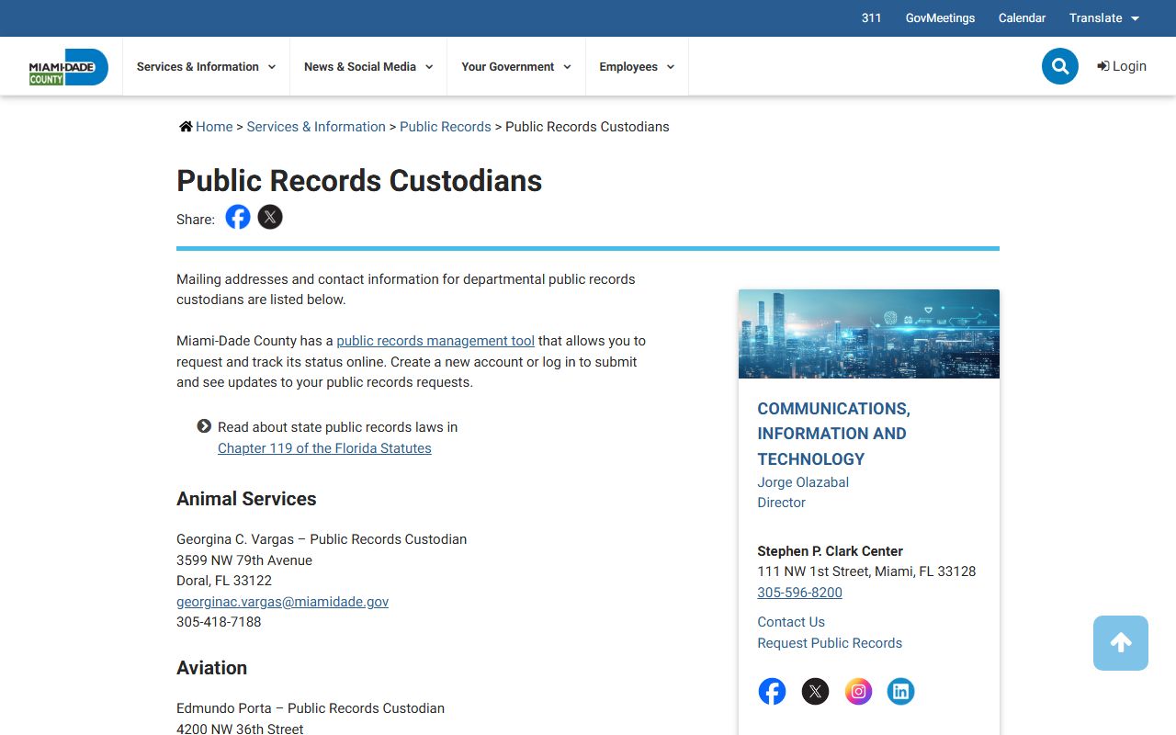Expand News & Social Media menu
This screenshot has width=1176, height=735.
point(368,67)
